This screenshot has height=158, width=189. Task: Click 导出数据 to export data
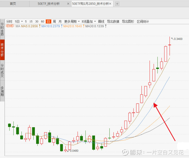(x=113, y=21)
